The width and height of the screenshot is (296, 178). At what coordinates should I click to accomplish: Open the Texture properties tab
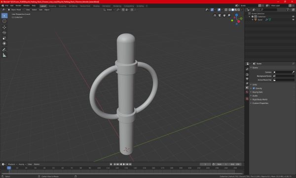point(247,99)
